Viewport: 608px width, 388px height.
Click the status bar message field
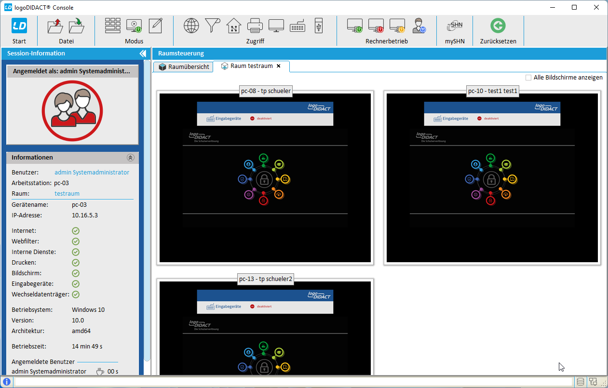click(x=294, y=382)
